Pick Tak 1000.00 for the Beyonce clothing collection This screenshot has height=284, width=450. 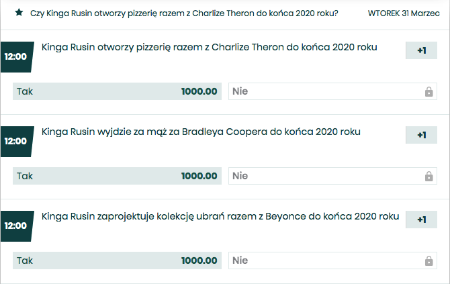pos(117,261)
